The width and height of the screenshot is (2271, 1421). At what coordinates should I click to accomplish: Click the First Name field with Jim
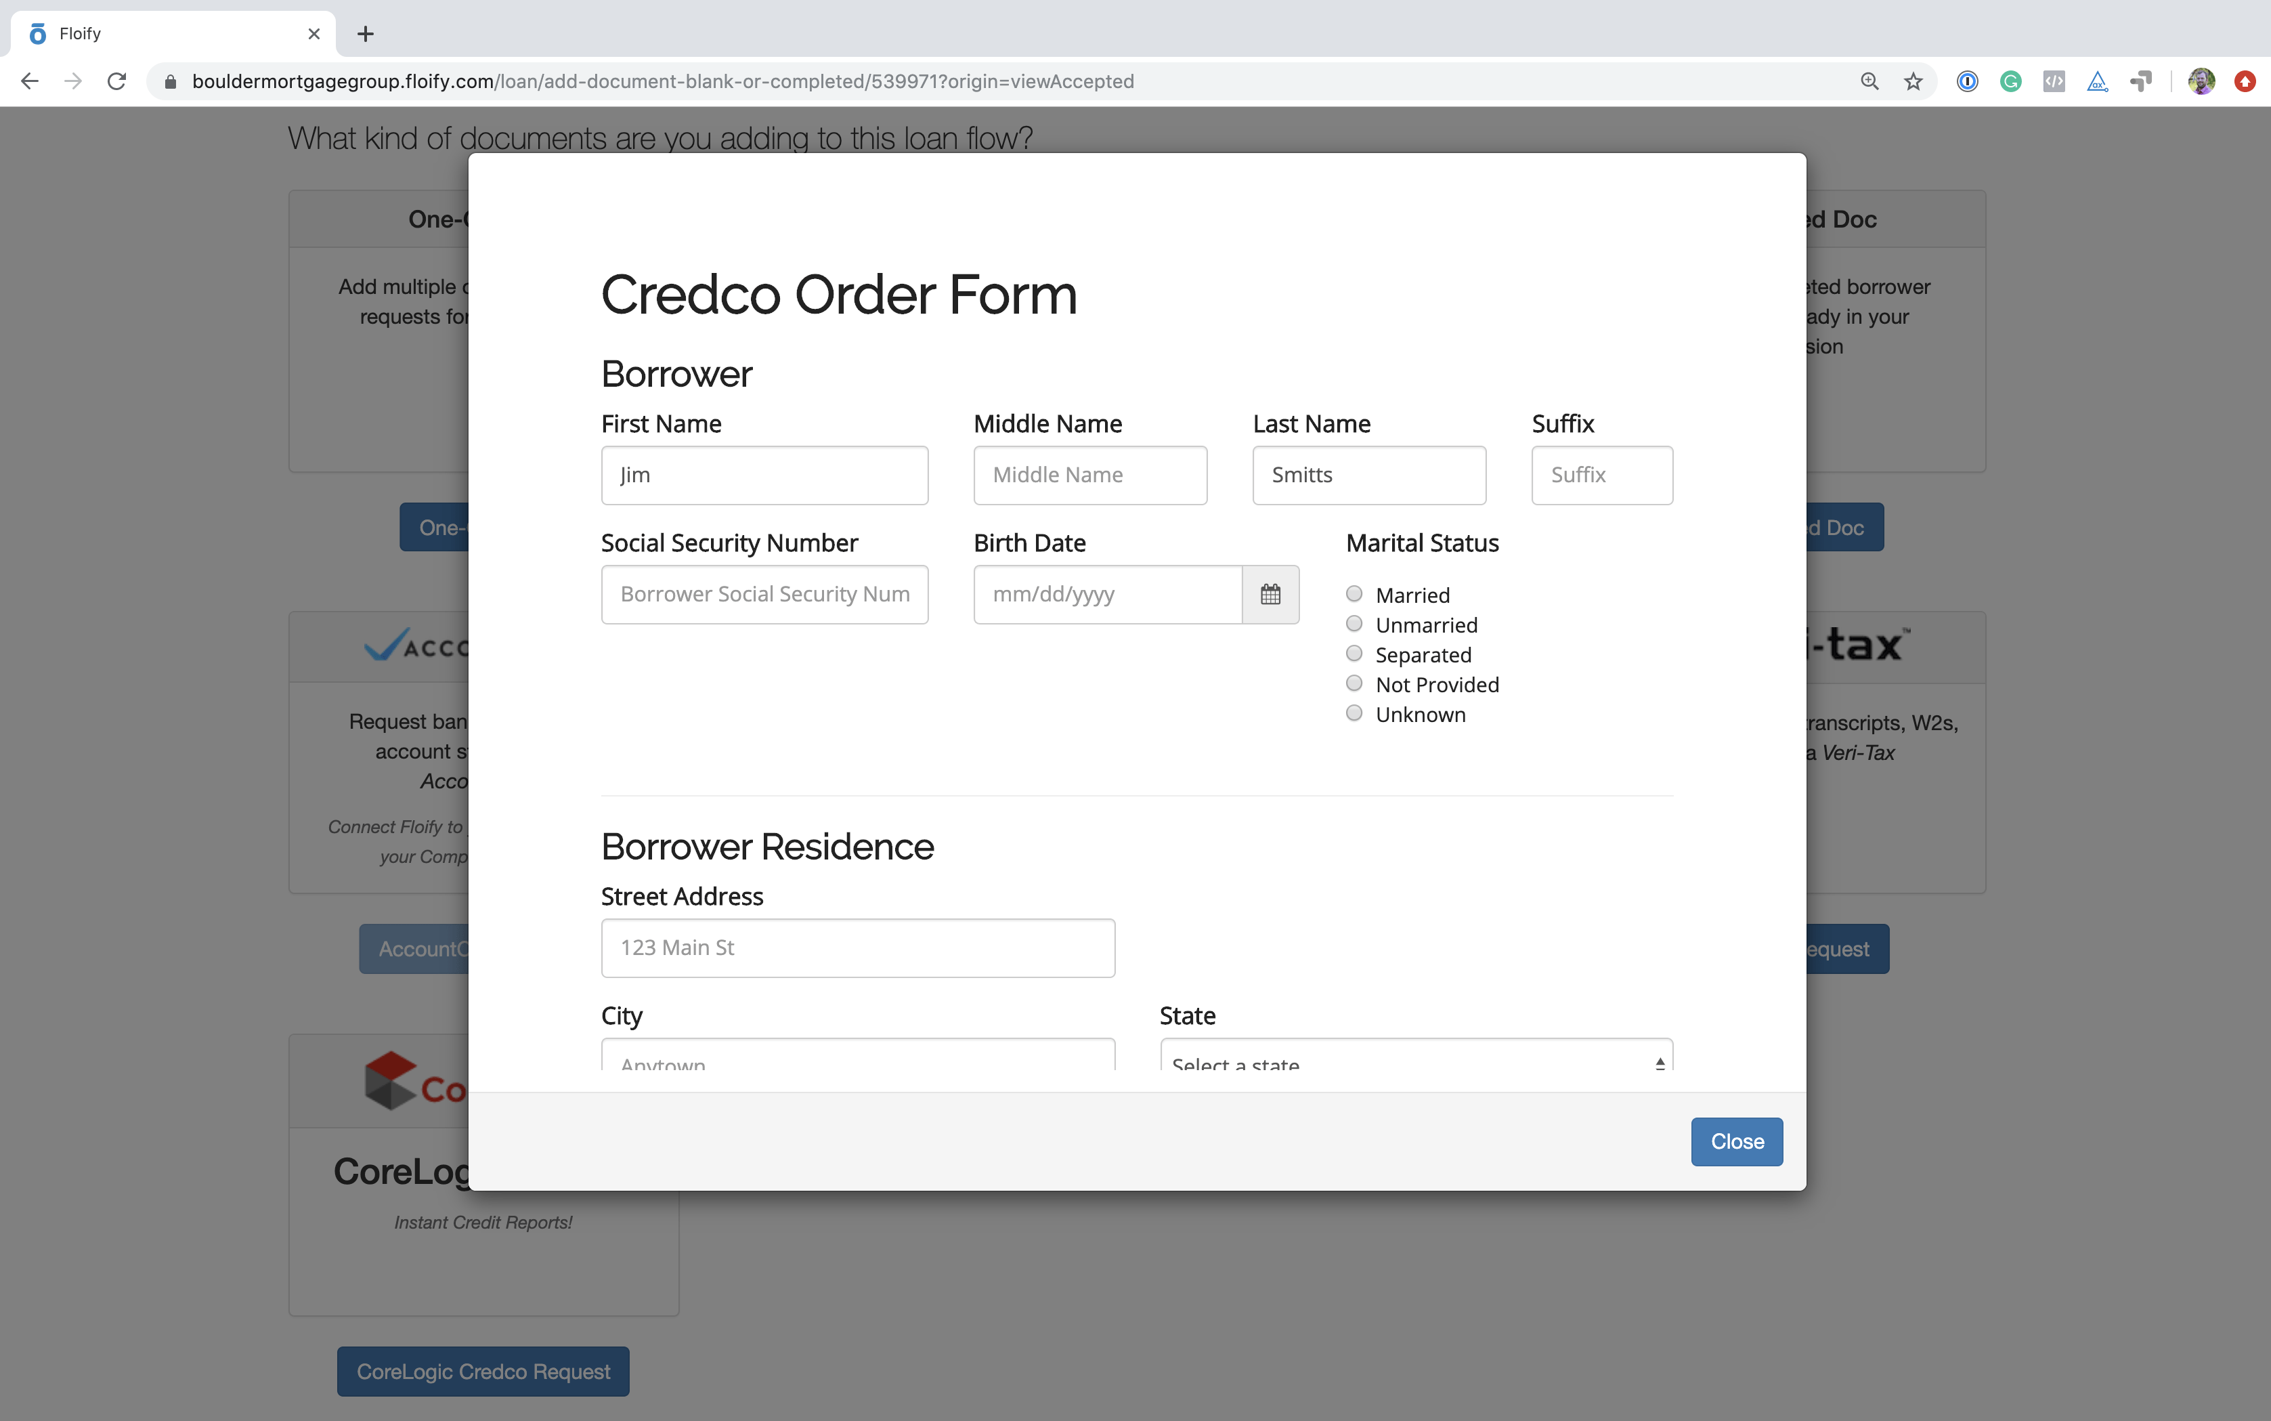[764, 475]
